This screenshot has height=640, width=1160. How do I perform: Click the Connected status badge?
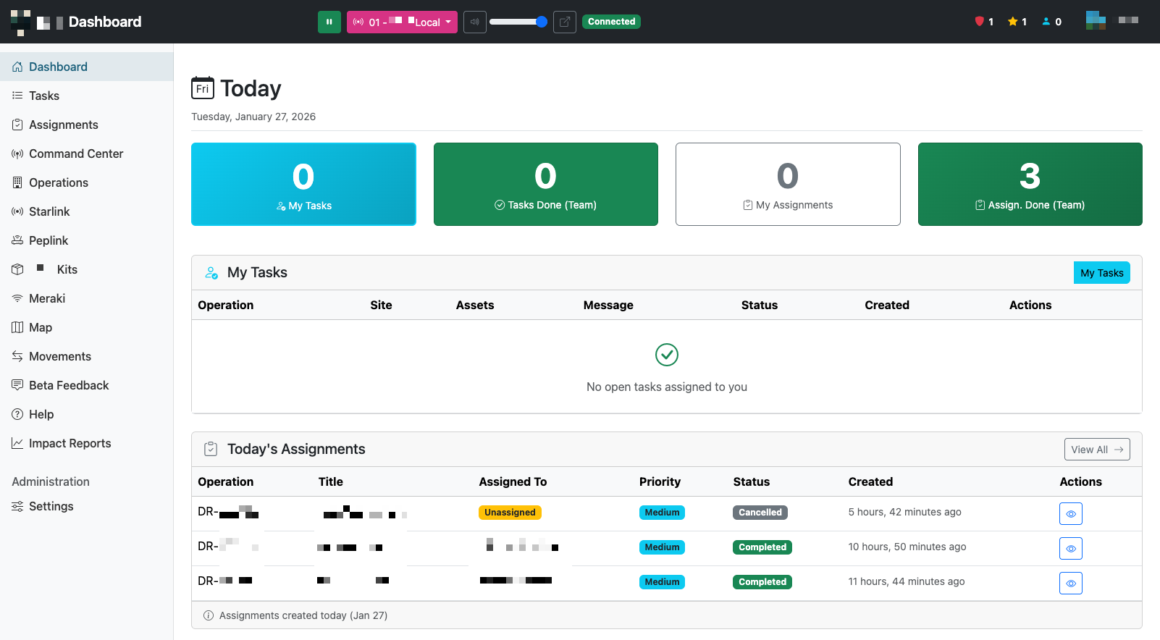pyautogui.click(x=611, y=22)
